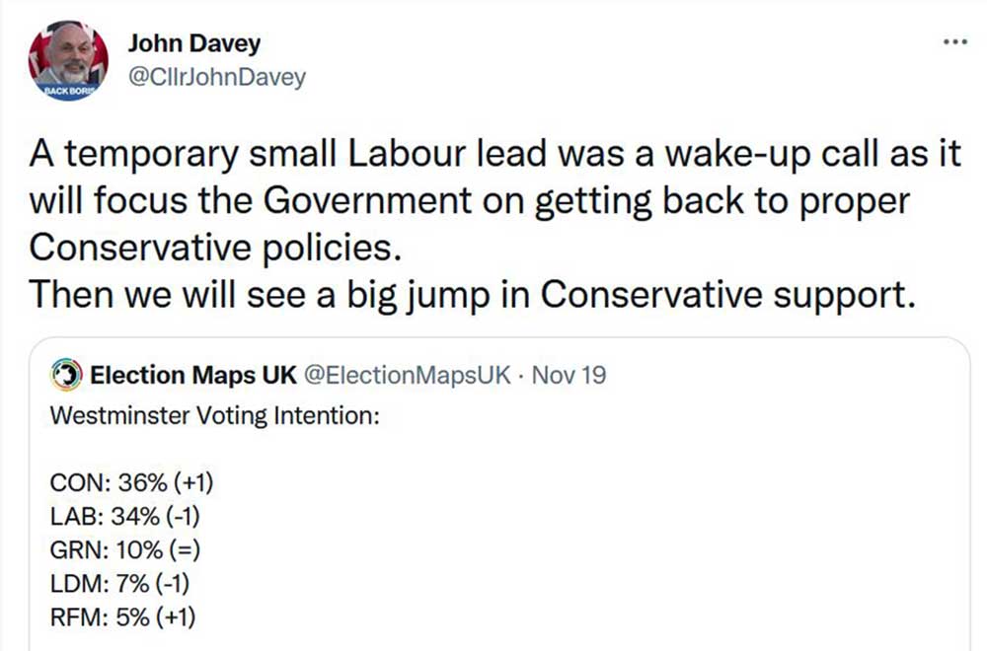Click the 'RFM: 5% (+1)' line
The width and height of the screenshot is (987, 651).
point(122,617)
